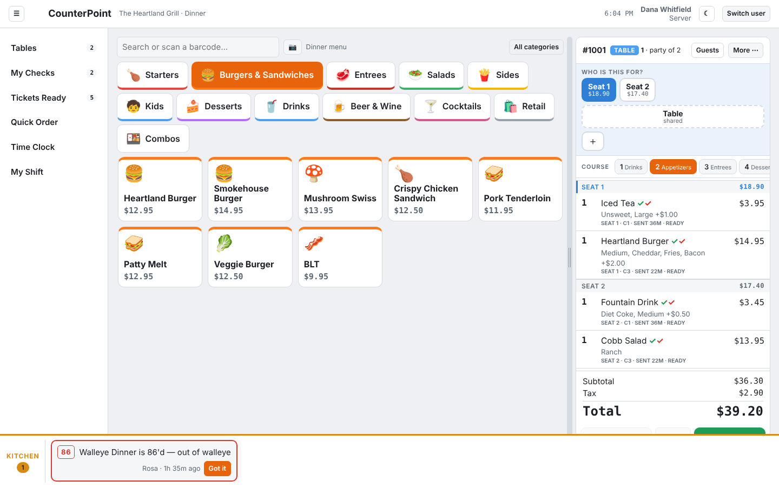Image resolution: width=779 pixels, height=487 pixels.
Task: Open the Retail category
Action: click(x=524, y=107)
